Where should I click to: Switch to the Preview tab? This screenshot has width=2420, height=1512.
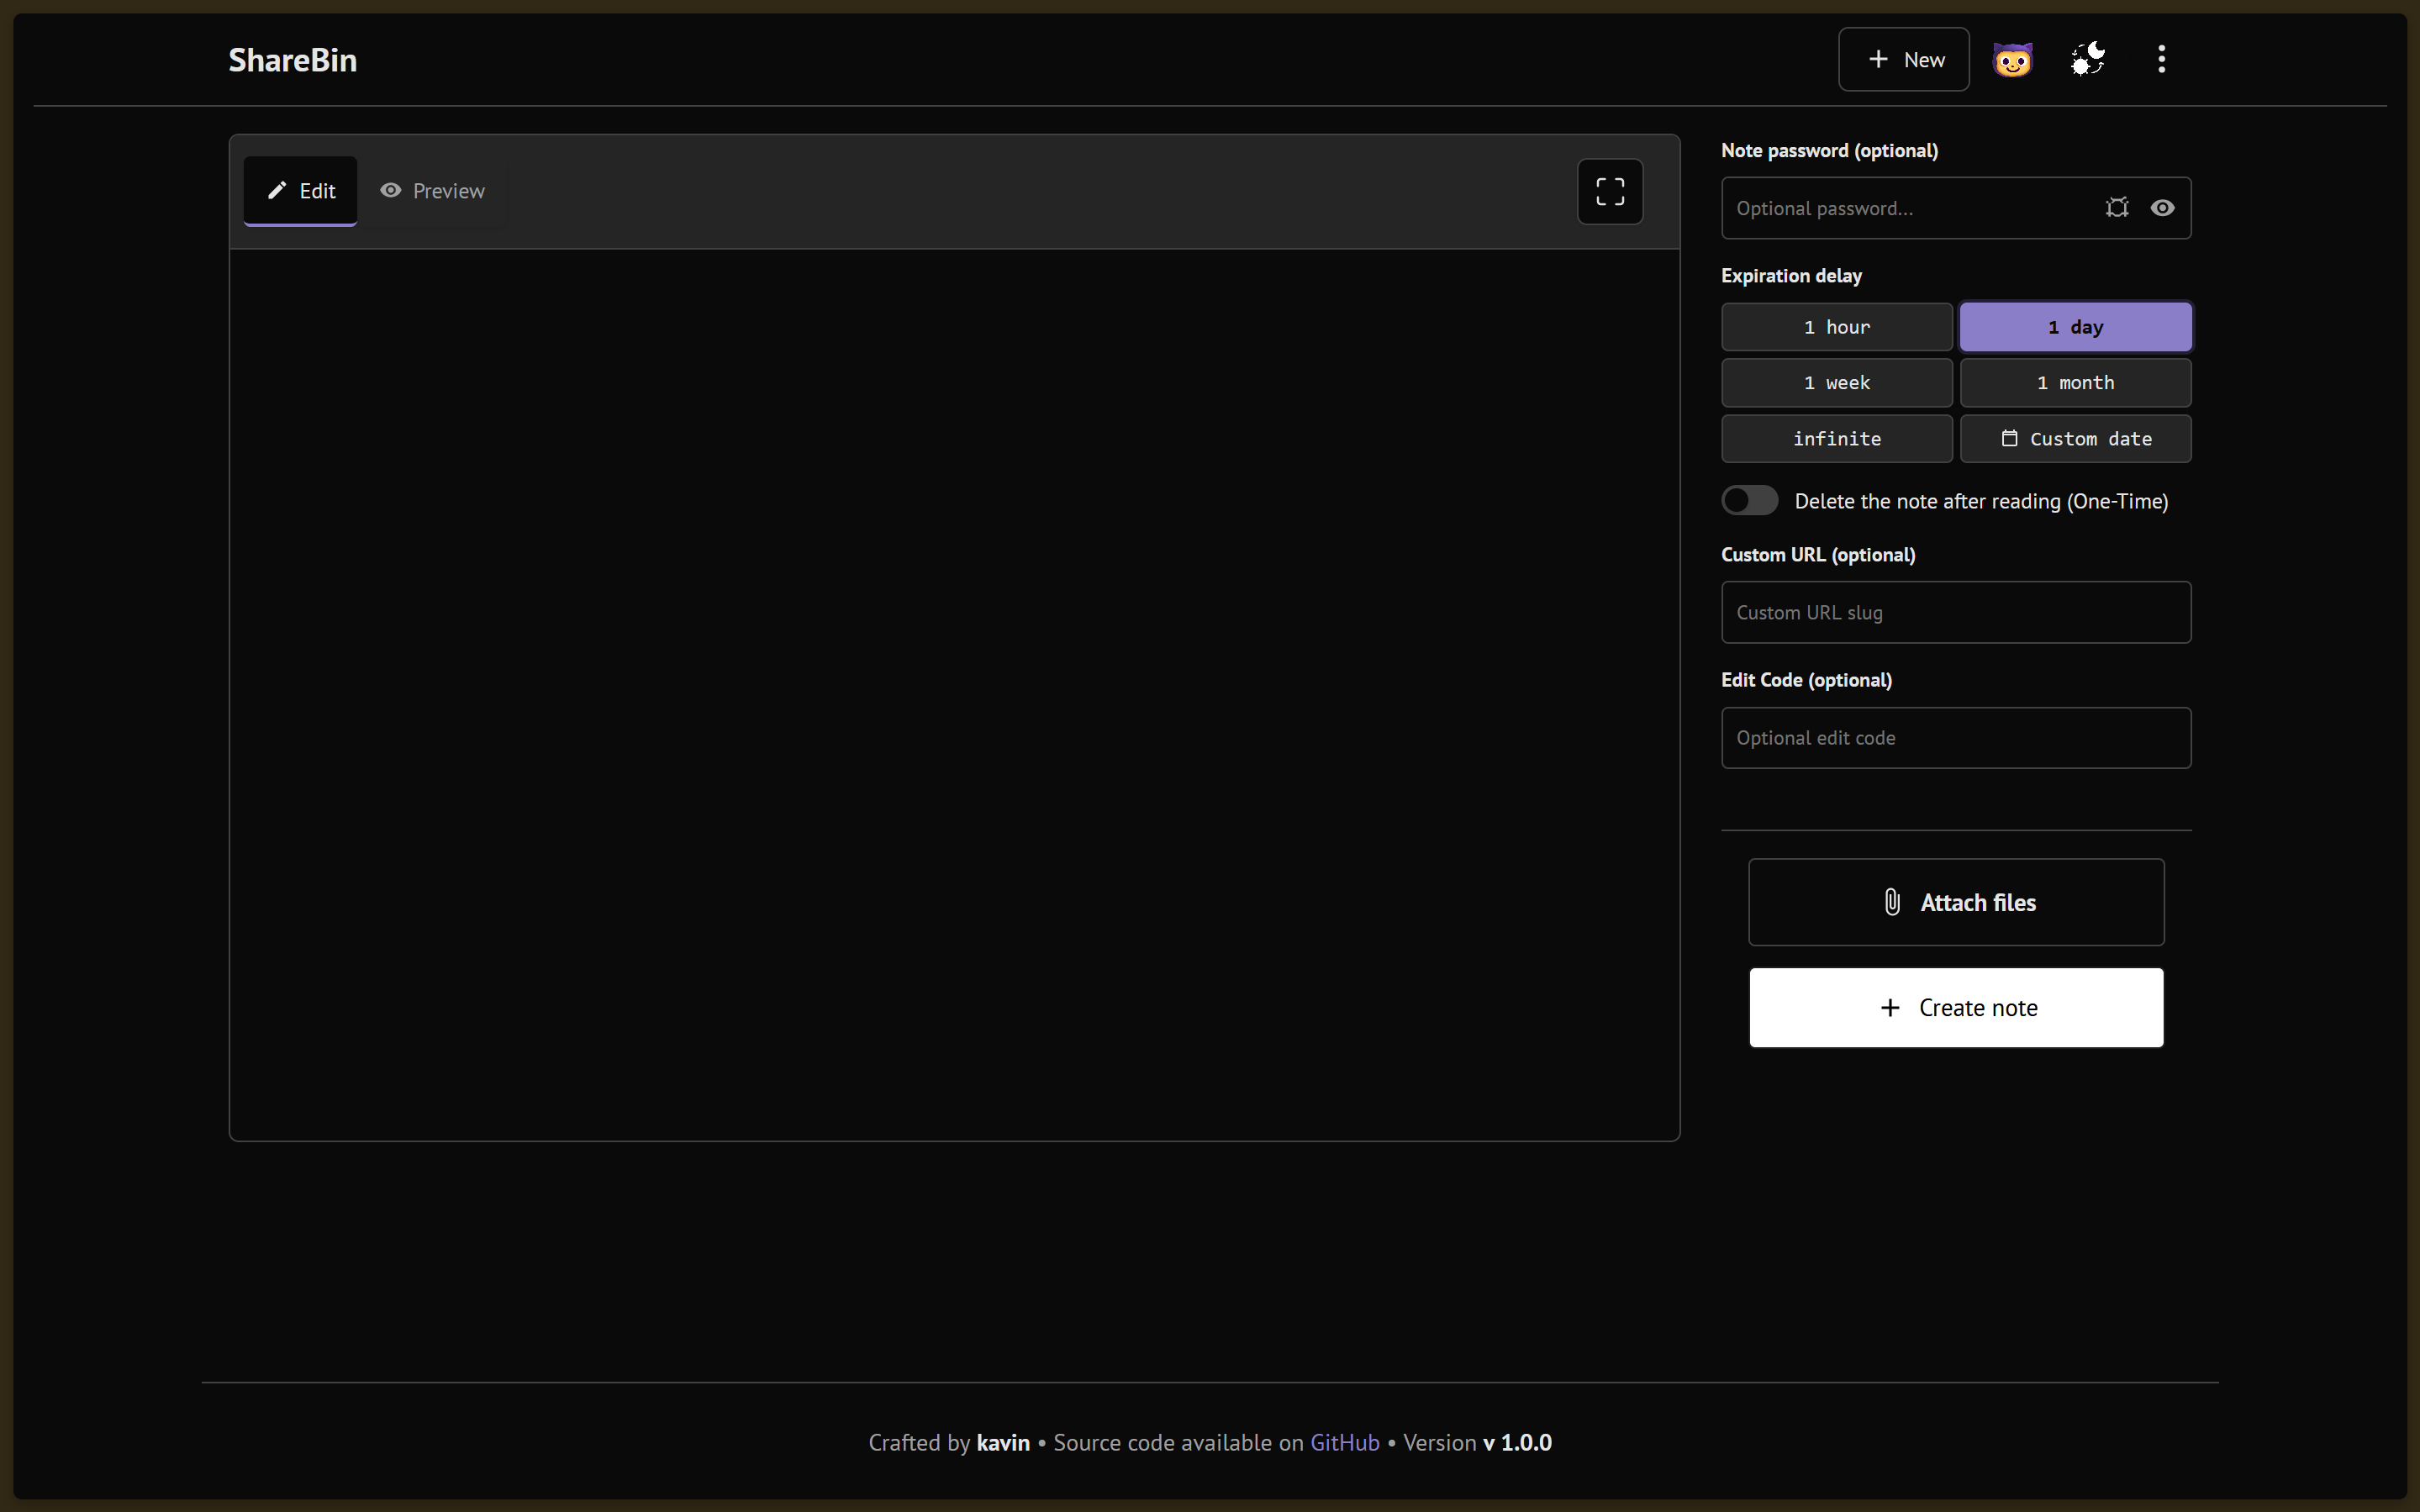click(432, 191)
